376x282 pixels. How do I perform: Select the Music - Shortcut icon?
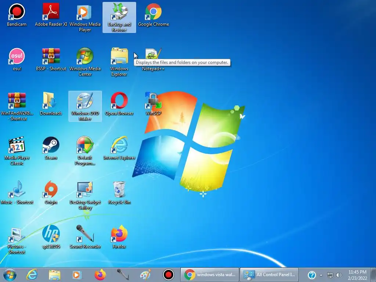(17, 192)
